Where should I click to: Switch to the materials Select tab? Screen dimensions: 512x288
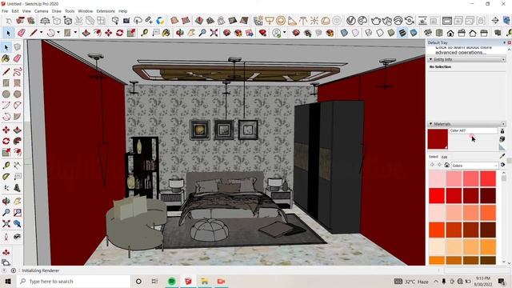tap(434, 157)
